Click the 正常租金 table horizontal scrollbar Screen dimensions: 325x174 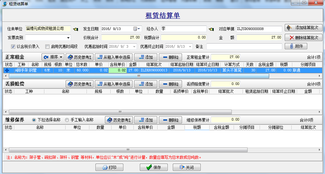tap(139, 76)
